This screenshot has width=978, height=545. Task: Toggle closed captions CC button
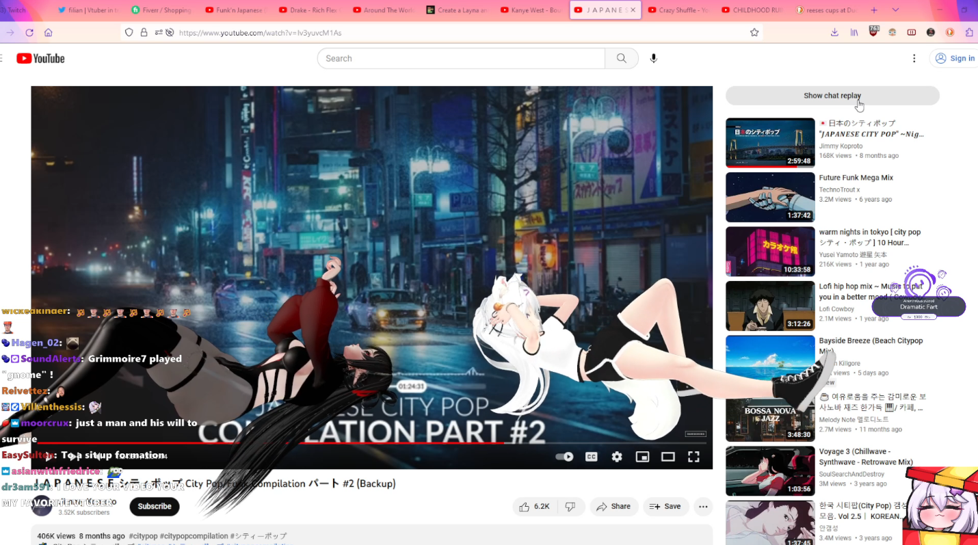tap(592, 457)
